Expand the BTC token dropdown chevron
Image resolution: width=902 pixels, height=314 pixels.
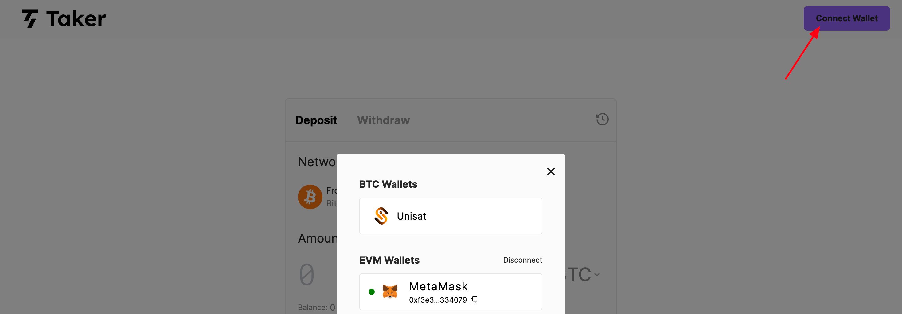(597, 274)
